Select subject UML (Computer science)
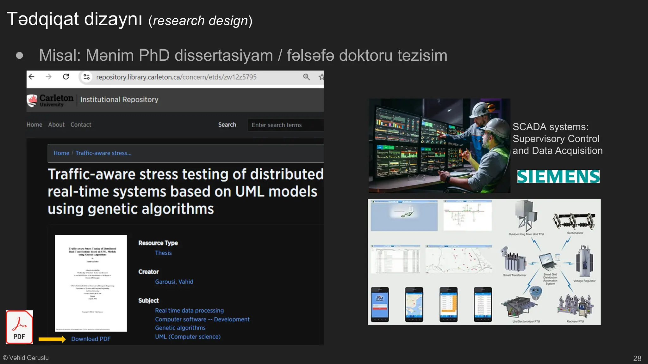648x364 pixels. click(x=188, y=337)
